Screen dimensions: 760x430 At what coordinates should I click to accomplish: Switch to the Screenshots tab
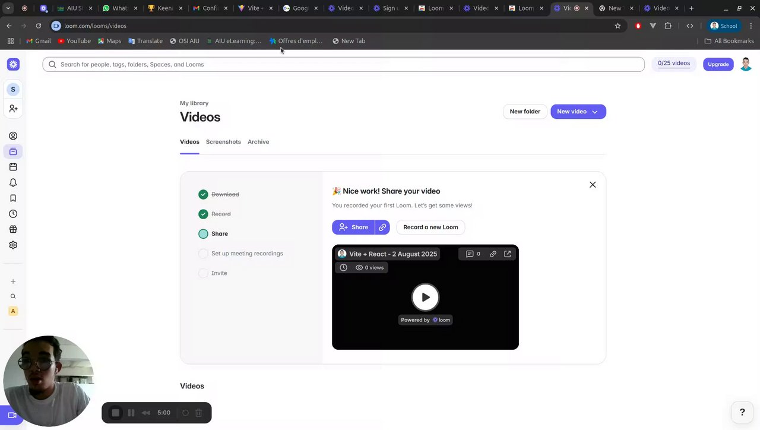coord(223,142)
